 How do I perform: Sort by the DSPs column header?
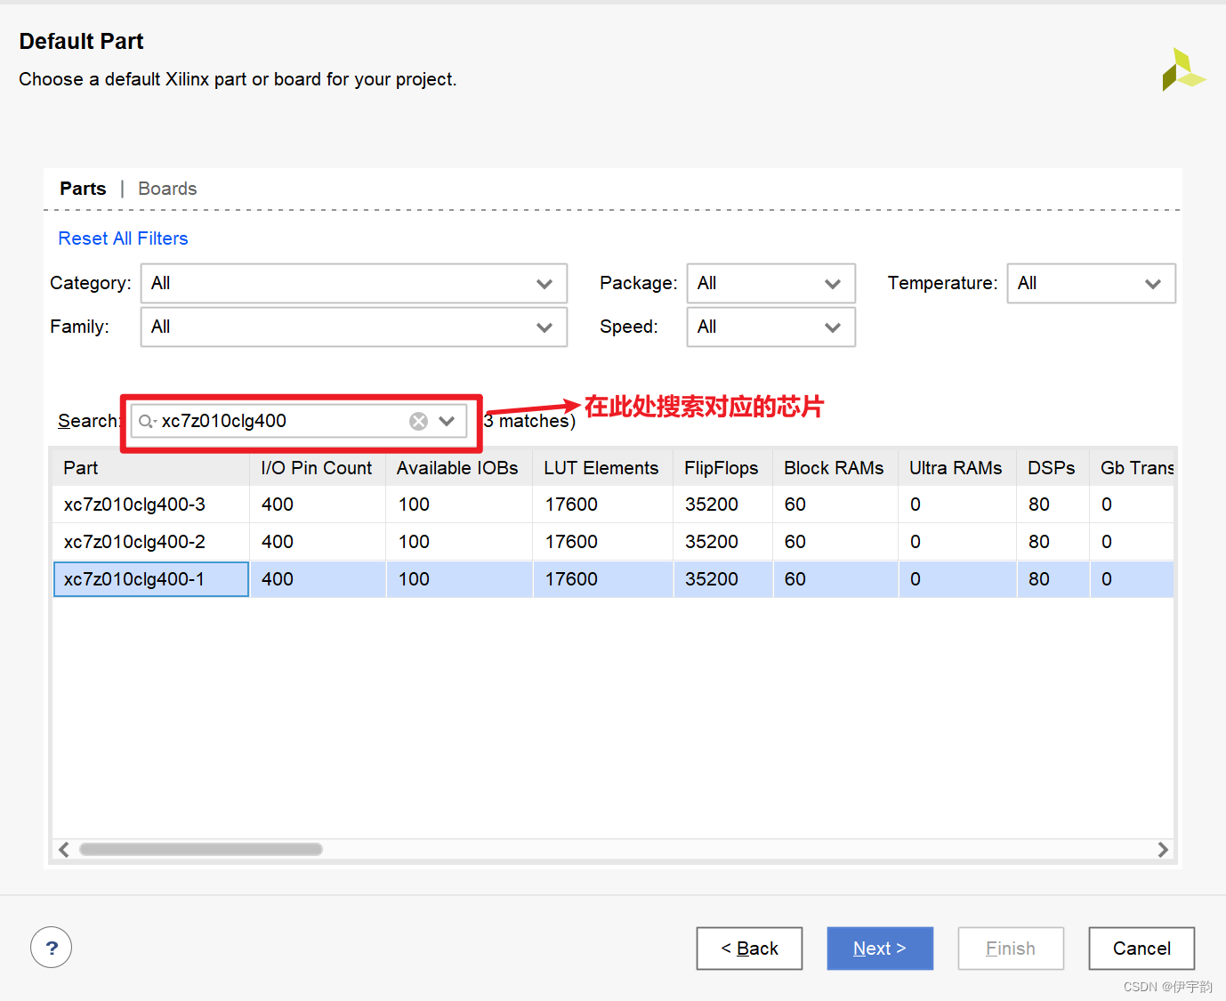[x=1053, y=468]
